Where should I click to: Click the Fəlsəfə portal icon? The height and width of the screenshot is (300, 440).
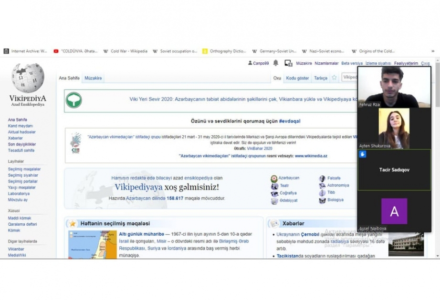click(x=322, y=179)
